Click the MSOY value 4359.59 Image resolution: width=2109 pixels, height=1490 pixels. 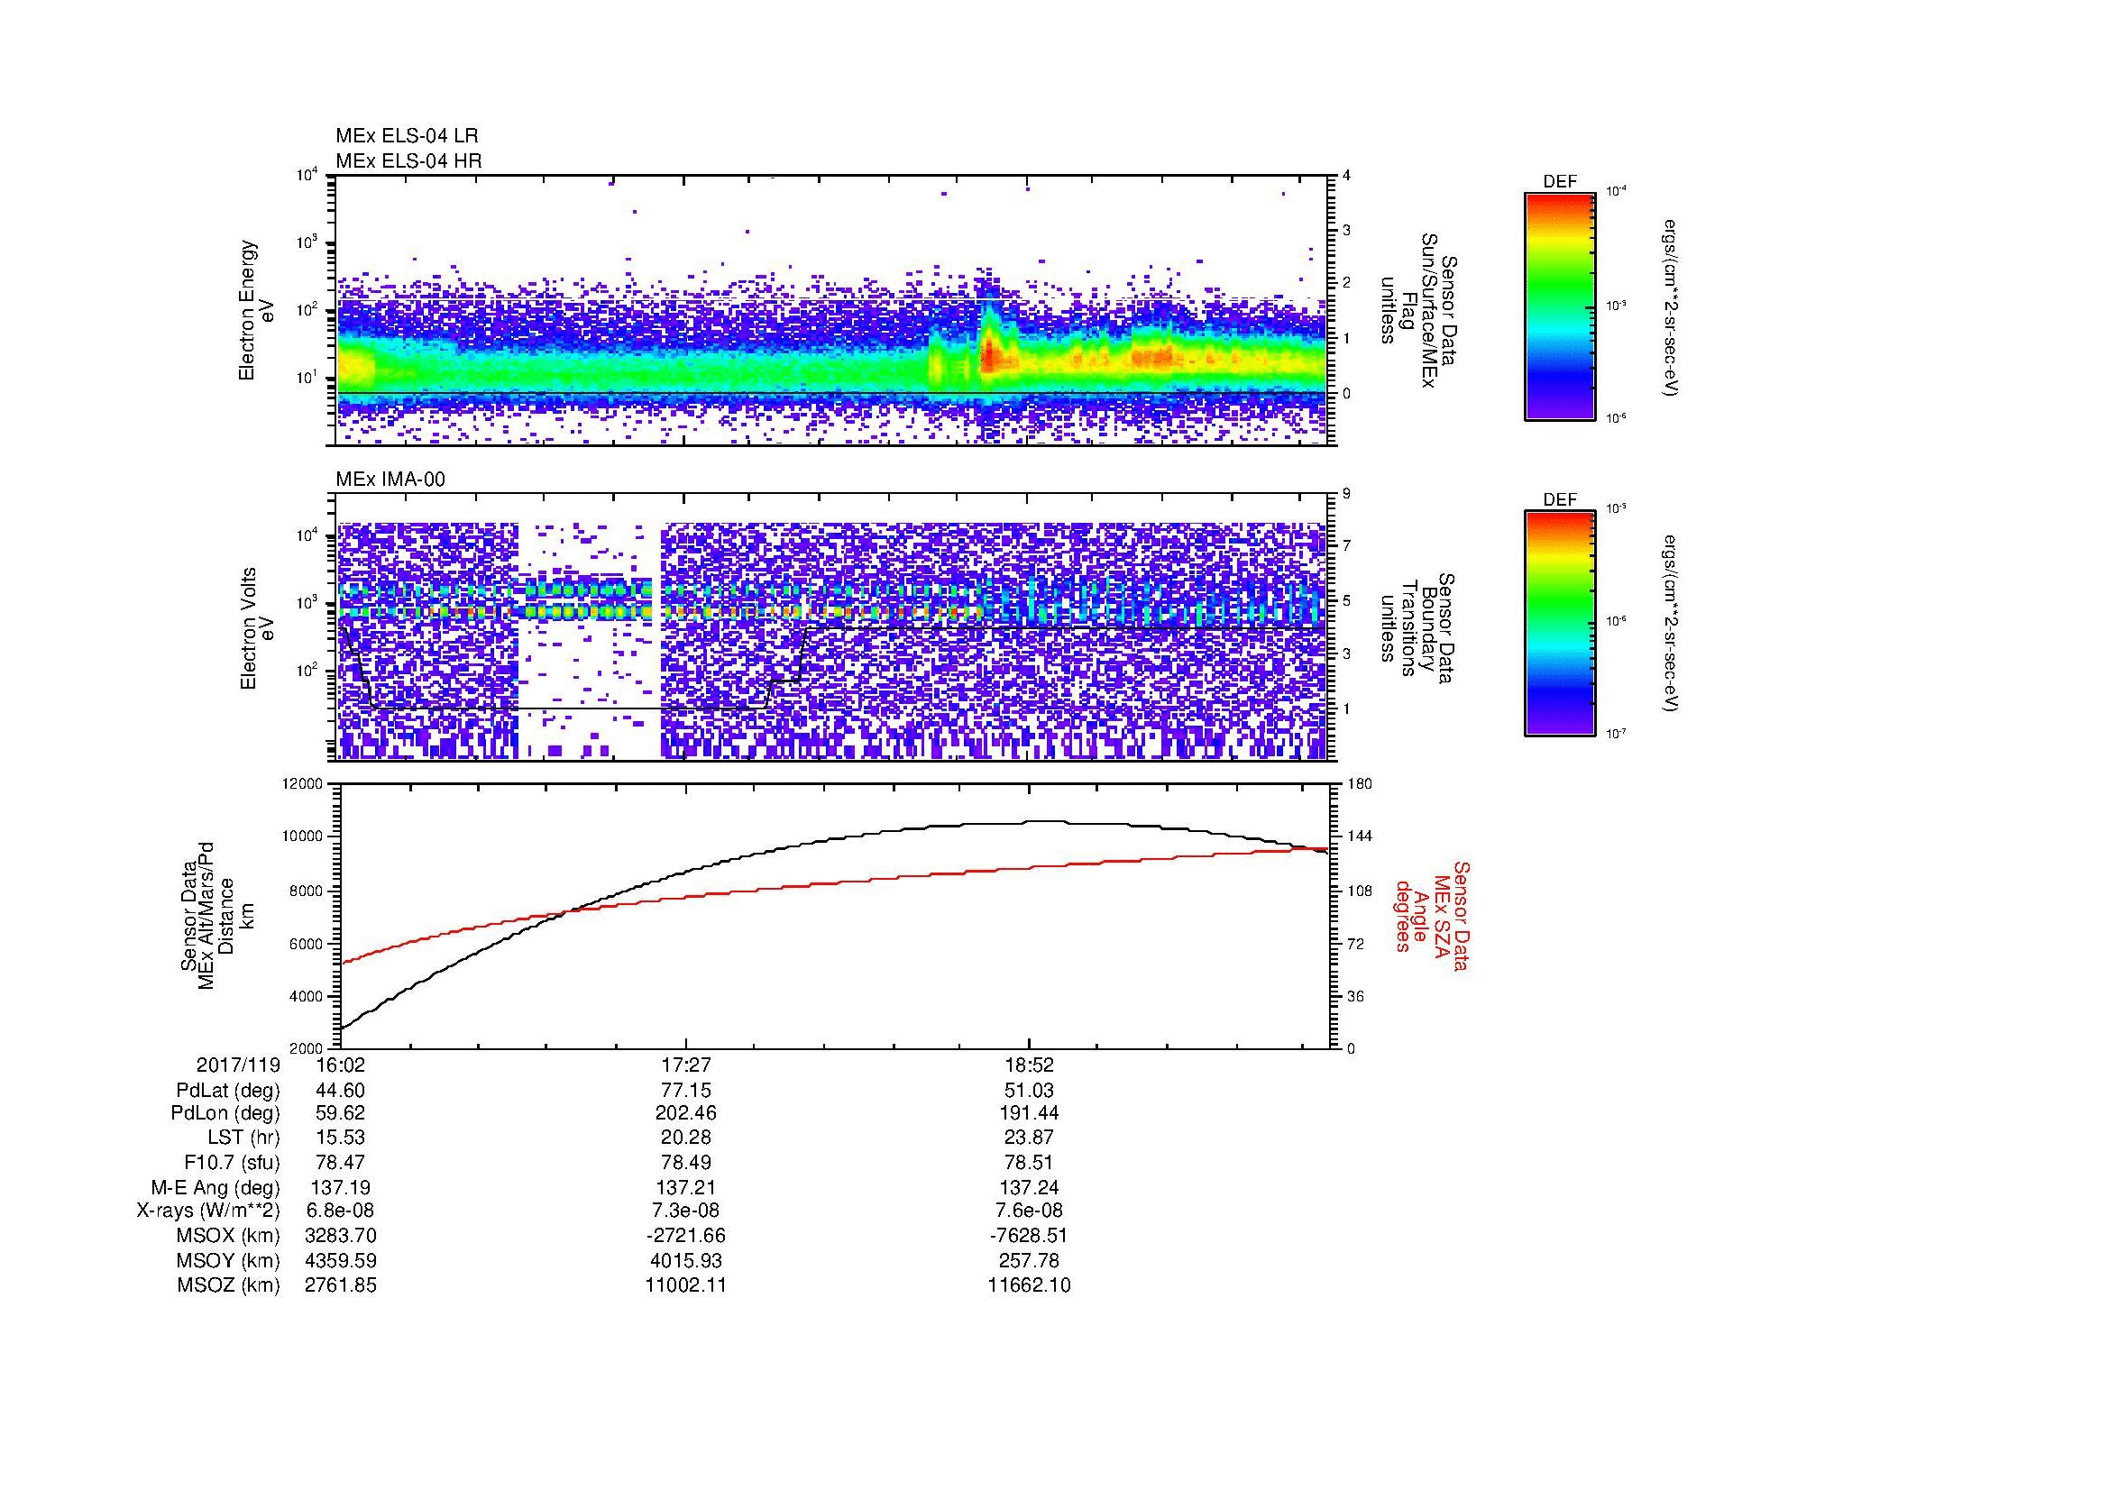[341, 1260]
